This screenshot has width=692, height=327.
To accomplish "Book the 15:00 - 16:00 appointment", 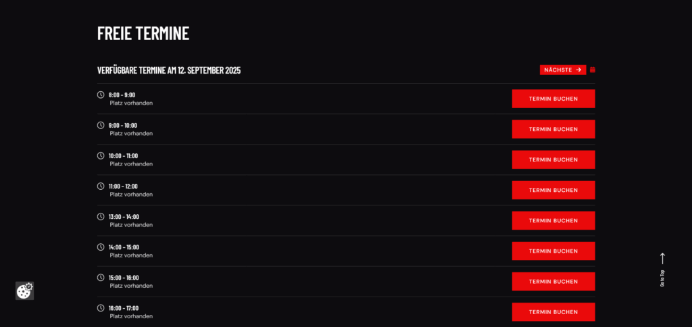I will click(x=553, y=281).
